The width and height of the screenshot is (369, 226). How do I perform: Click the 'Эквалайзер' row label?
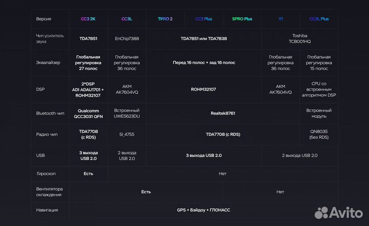click(x=48, y=63)
